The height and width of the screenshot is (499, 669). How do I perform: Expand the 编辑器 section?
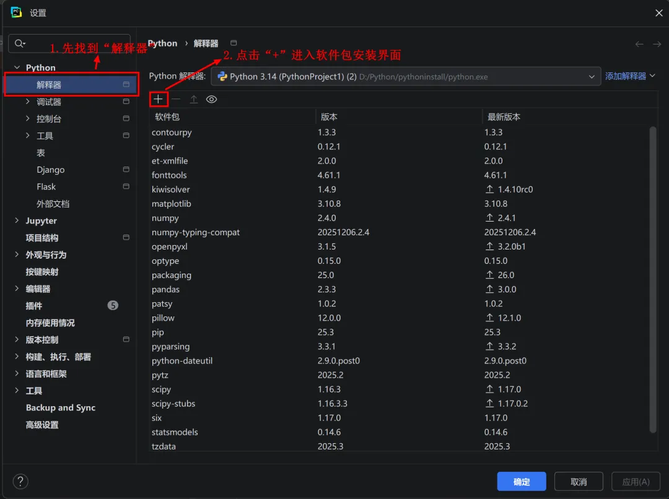point(17,289)
